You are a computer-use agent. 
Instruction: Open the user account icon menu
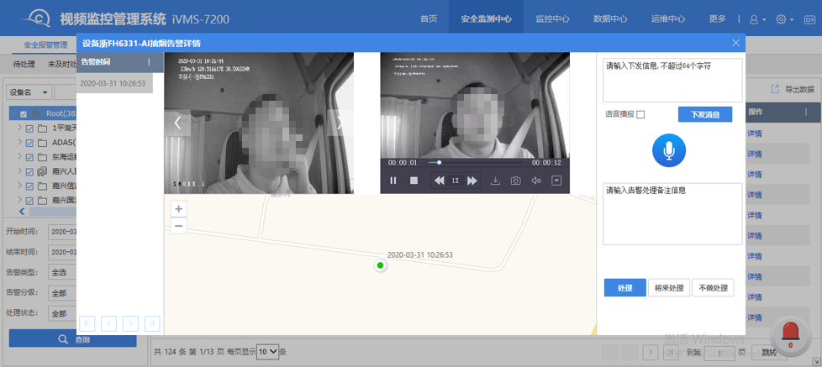(x=757, y=19)
